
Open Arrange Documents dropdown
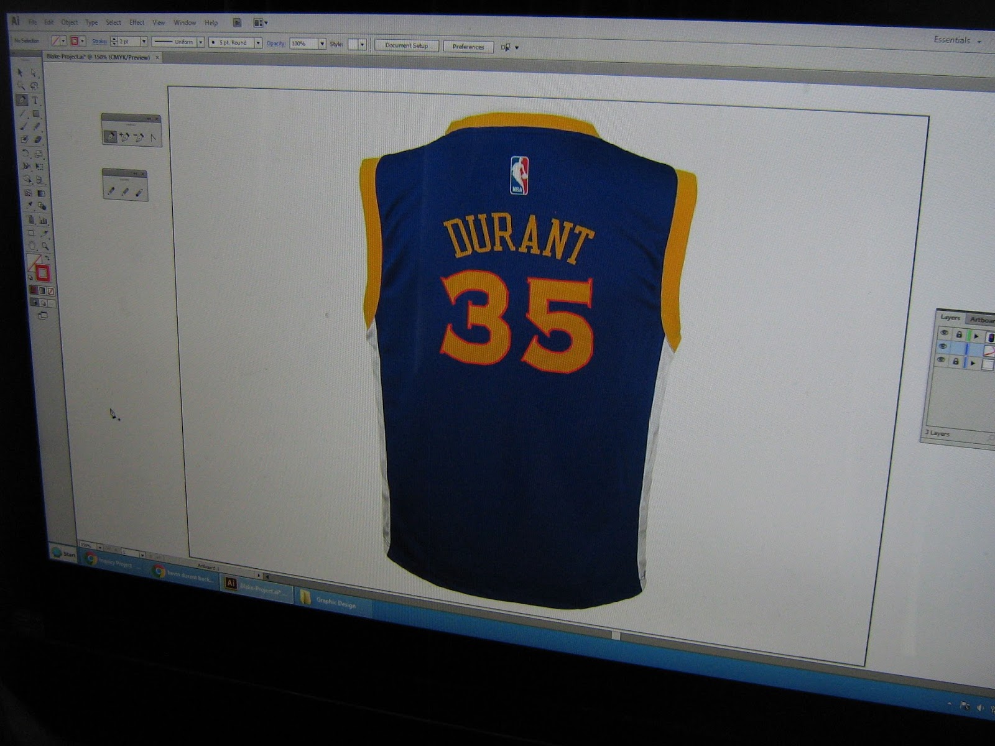click(261, 23)
